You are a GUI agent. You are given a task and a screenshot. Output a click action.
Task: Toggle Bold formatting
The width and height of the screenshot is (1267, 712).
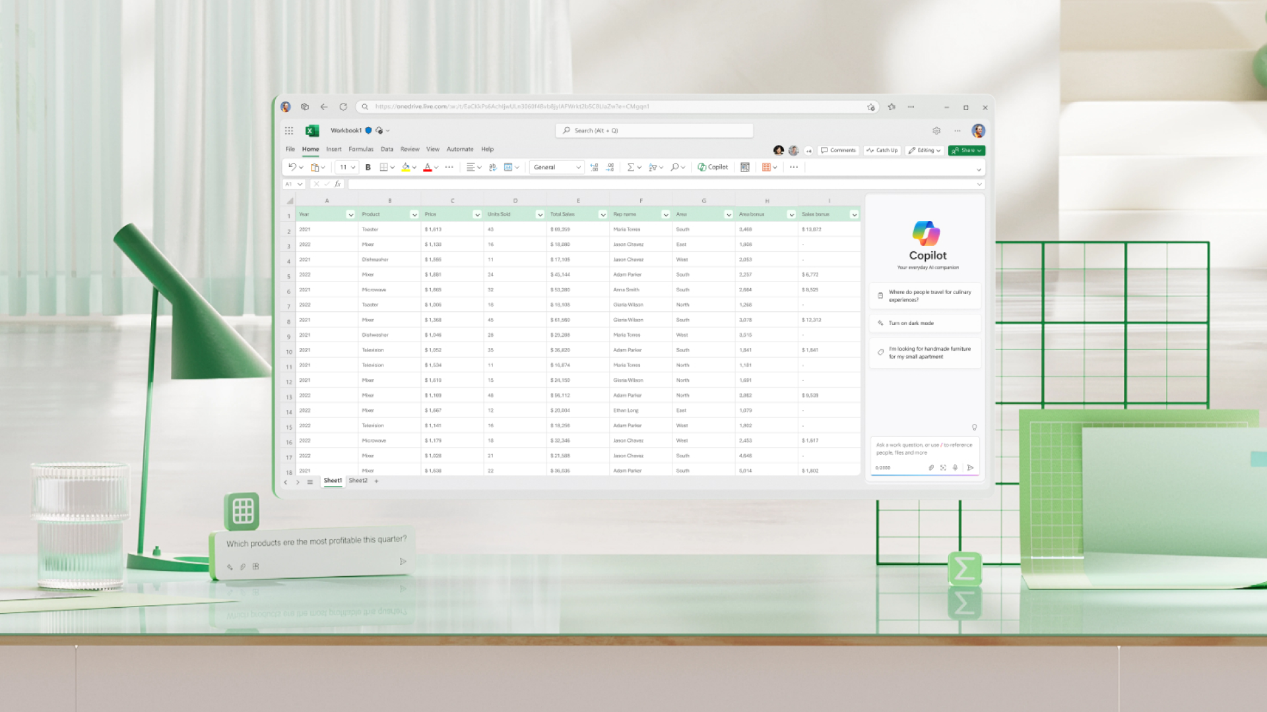(x=368, y=167)
